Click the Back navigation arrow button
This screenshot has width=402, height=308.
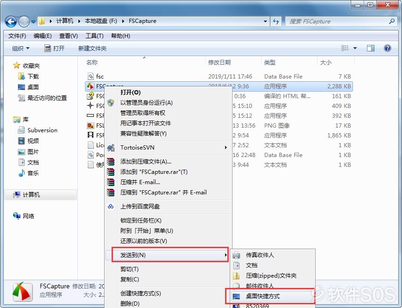[x=11, y=21]
